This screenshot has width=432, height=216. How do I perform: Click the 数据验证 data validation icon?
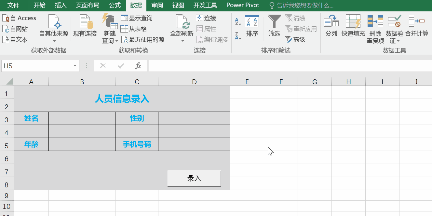point(395,21)
